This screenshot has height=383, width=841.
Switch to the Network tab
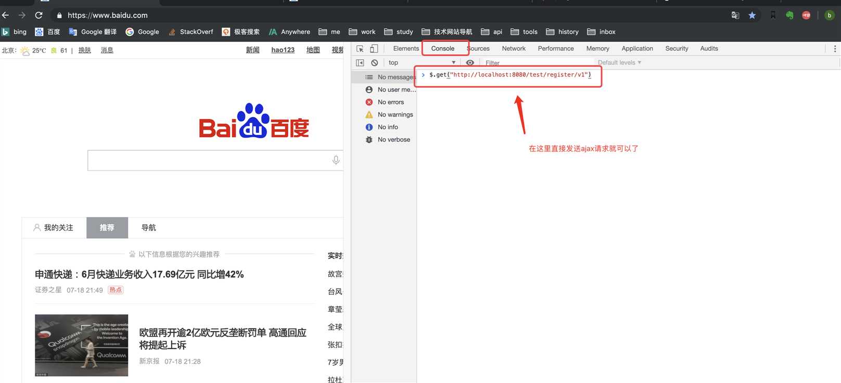pos(514,48)
